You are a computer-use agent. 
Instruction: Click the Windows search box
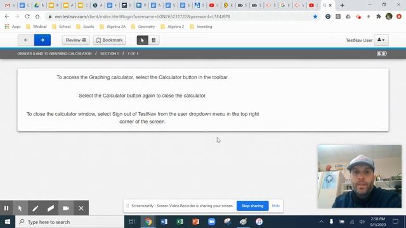(x=70, y=222)
